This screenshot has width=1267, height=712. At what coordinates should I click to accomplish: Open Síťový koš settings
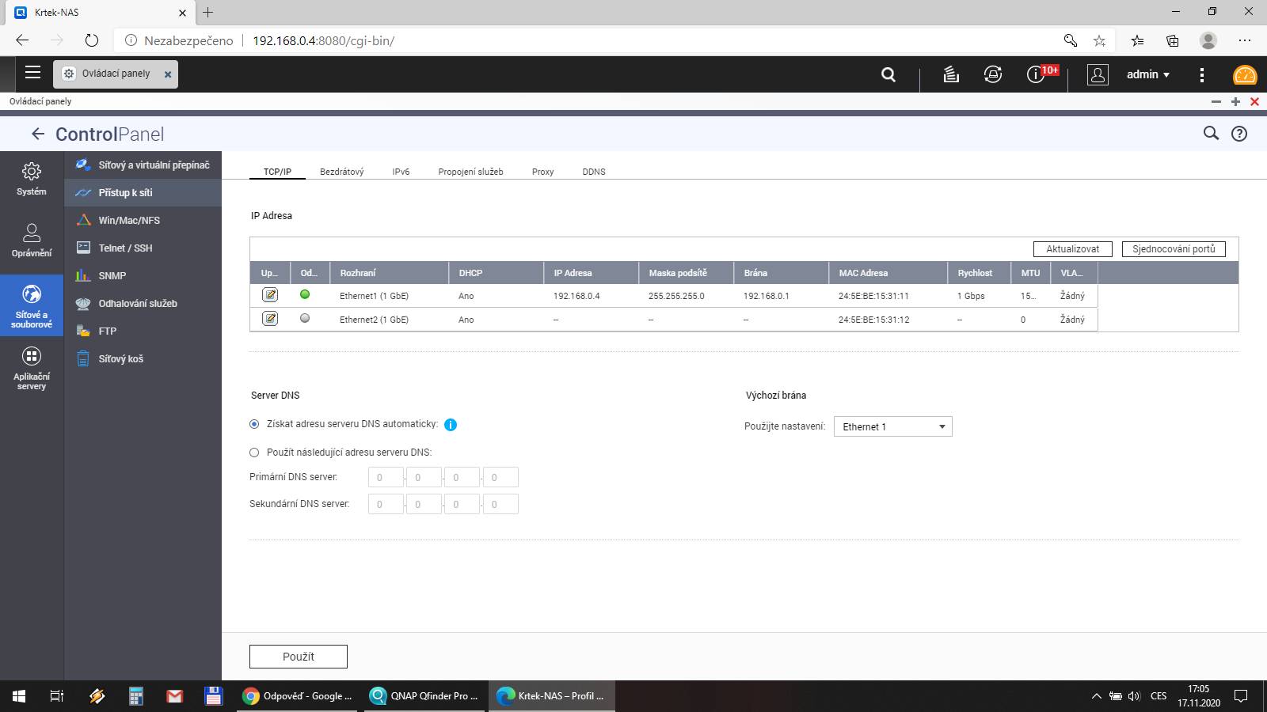(143, 358)
